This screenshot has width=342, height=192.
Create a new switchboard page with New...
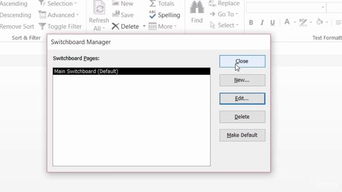(242, 80)
